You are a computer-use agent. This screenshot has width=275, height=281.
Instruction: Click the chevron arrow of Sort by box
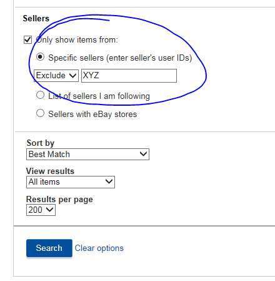(x=143, y=154)
